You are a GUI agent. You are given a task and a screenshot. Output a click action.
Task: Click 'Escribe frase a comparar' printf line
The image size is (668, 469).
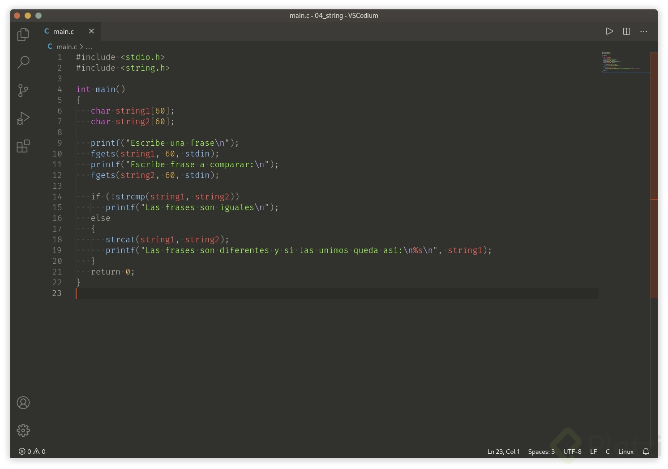coord(184,165)
